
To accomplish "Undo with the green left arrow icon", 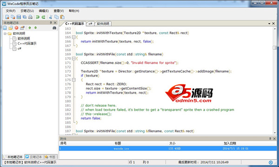I will click(38, 17).
